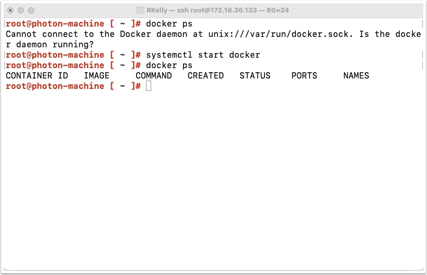Click the 'COMMAND' column header text
Viewport: 427px width, 275px height.
click(x=154, y=75)
